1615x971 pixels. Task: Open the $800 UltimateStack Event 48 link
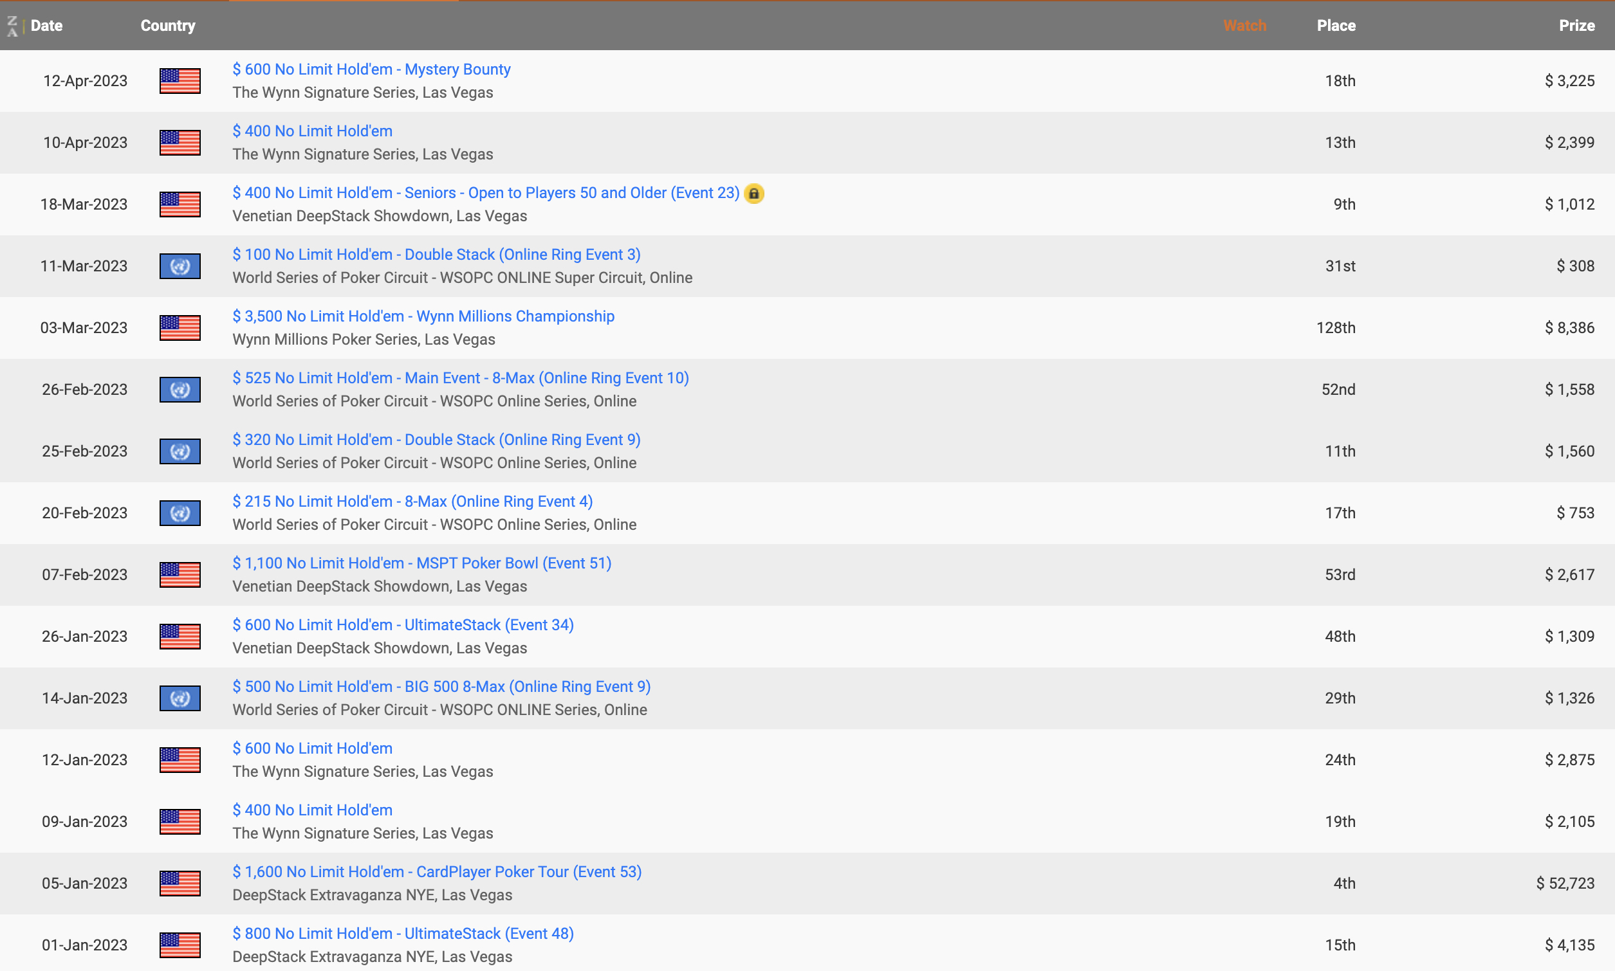pos(403,934)
